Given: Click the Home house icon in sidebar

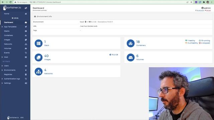Looking at the screenshot, I should 26,14.
